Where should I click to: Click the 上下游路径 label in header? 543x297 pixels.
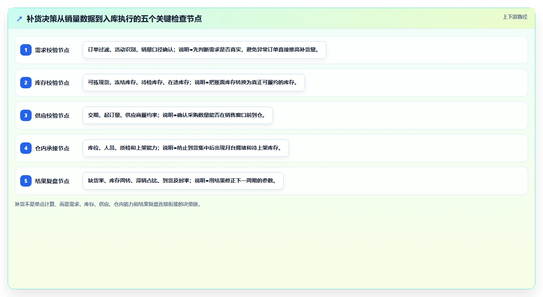click(x=515, y=17)
